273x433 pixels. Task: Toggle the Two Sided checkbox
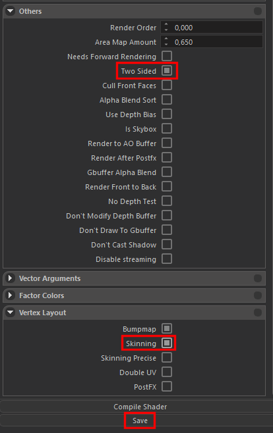pos(167,70)
